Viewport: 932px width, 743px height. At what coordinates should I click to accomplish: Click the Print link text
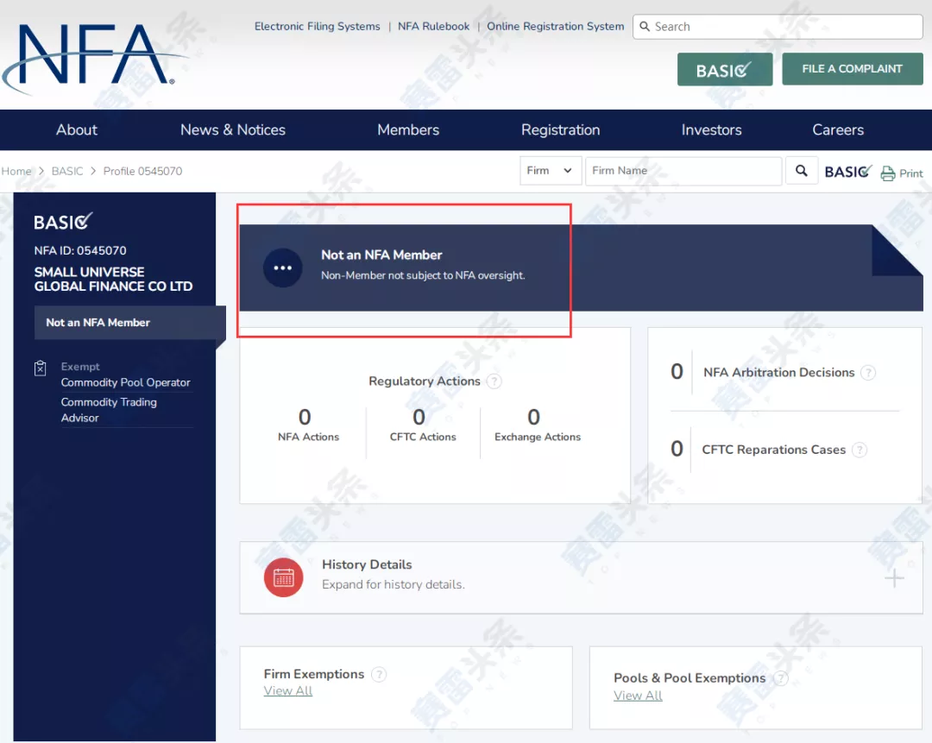[x=910, y=173]
